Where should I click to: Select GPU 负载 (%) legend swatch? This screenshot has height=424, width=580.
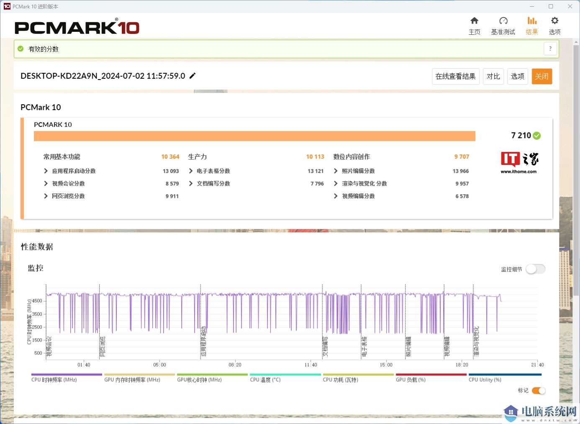point(431,375)
